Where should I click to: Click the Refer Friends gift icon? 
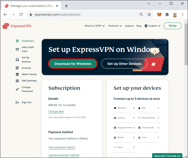pyautogui.click(x=17, y=74)
